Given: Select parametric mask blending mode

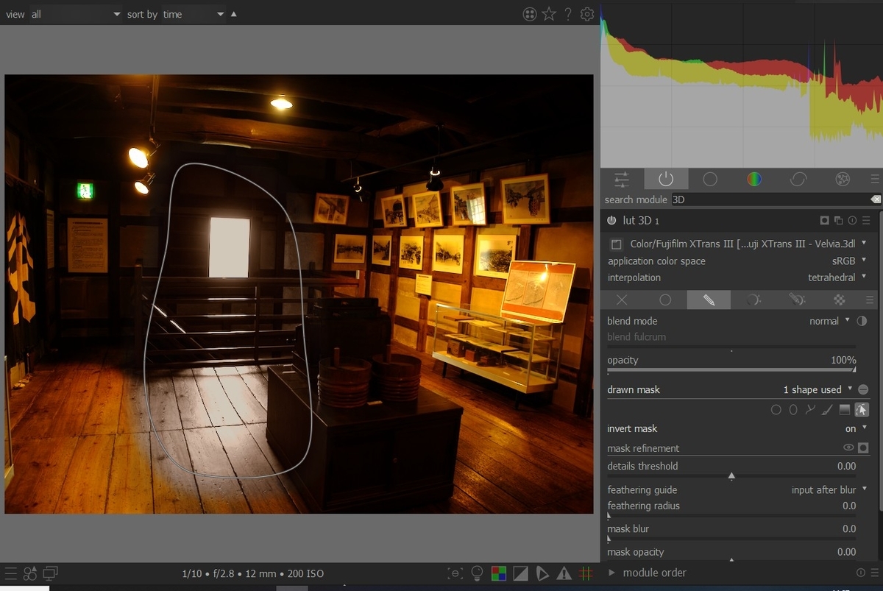Looking at the screenshot, I should 753,300.
